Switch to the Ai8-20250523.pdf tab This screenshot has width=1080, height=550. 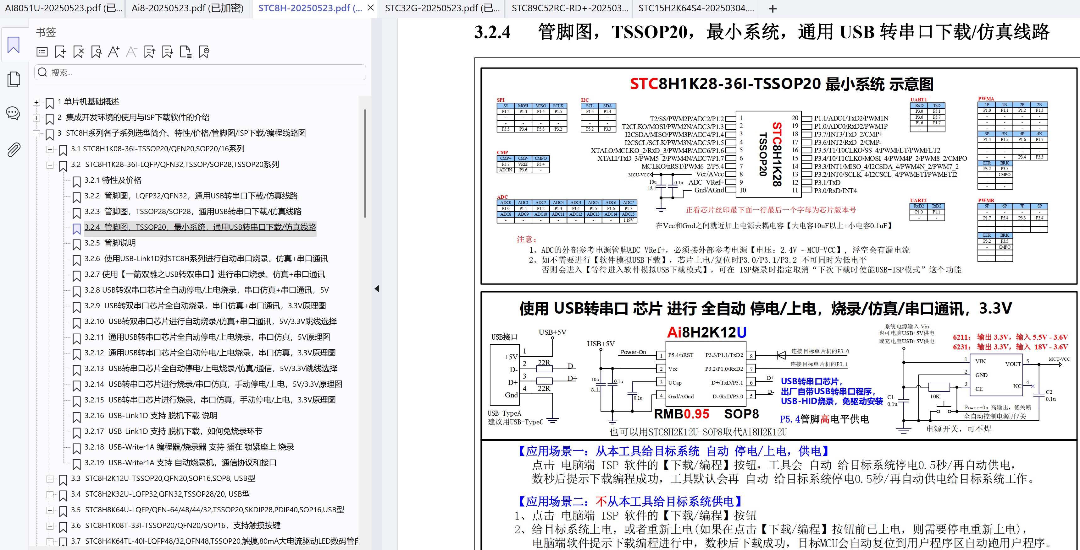(x=187, y=8)
